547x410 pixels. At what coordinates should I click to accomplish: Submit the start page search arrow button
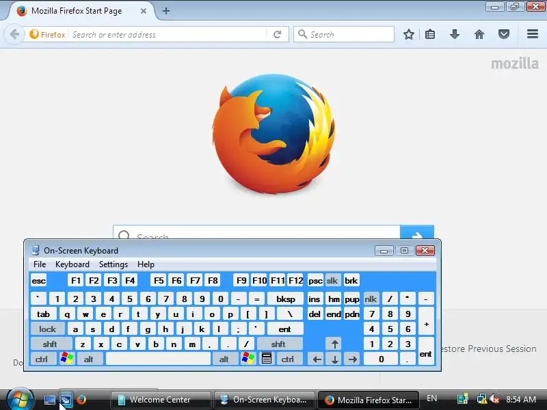tap(417, 232)
